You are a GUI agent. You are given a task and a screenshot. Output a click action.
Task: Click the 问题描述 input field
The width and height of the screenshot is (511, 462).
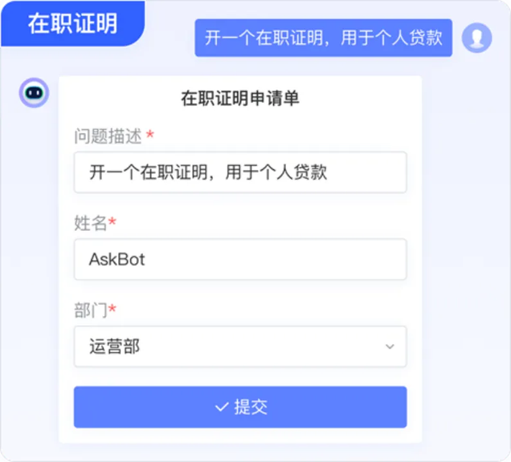pos(239,172)
